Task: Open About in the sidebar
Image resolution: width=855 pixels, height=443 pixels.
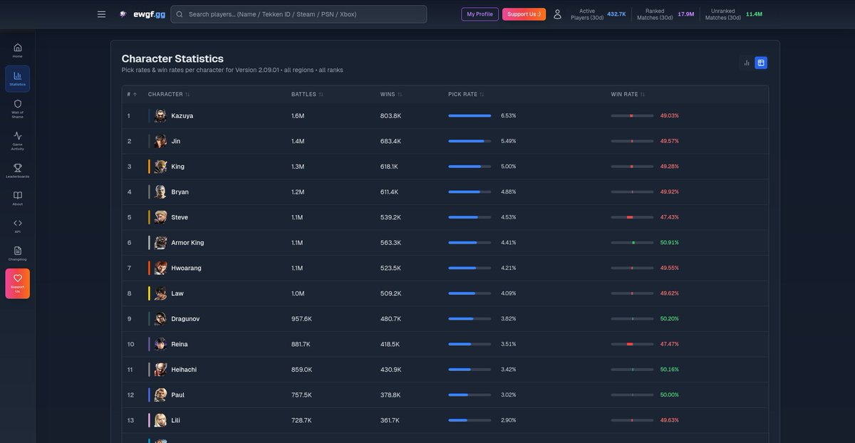Action: 18,199
